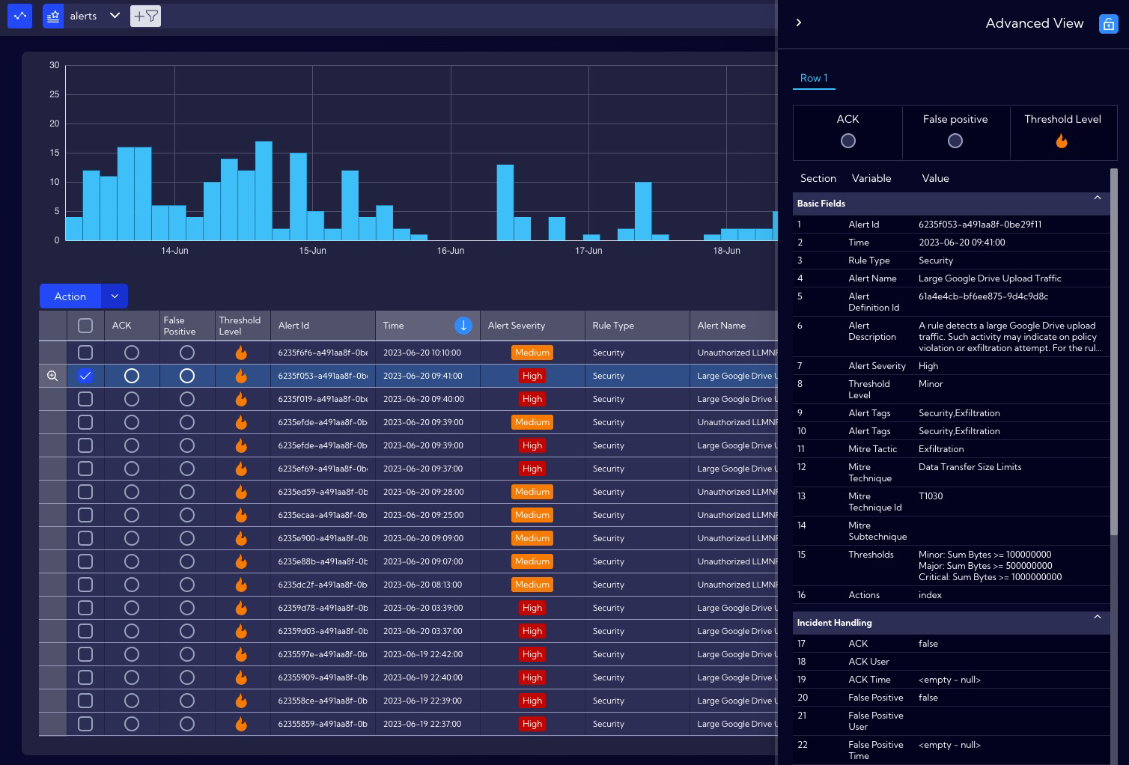Image resolution: width=1129 pixels, height=765 pixels.
Task: Click the Threshold Level column header
Action: coord(243,326)
